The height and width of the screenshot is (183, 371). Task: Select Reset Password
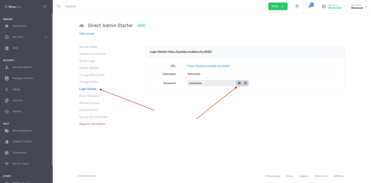coord(89,96)
